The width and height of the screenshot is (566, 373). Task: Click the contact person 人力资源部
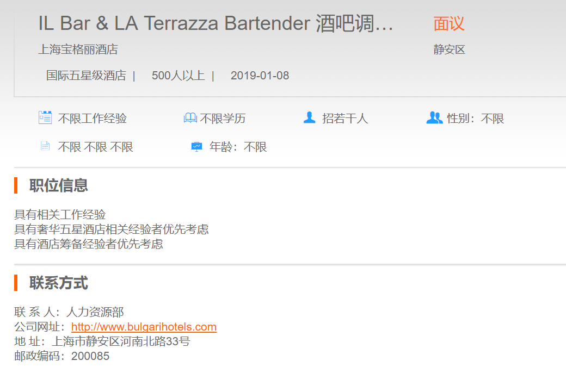tap(95, 312)
